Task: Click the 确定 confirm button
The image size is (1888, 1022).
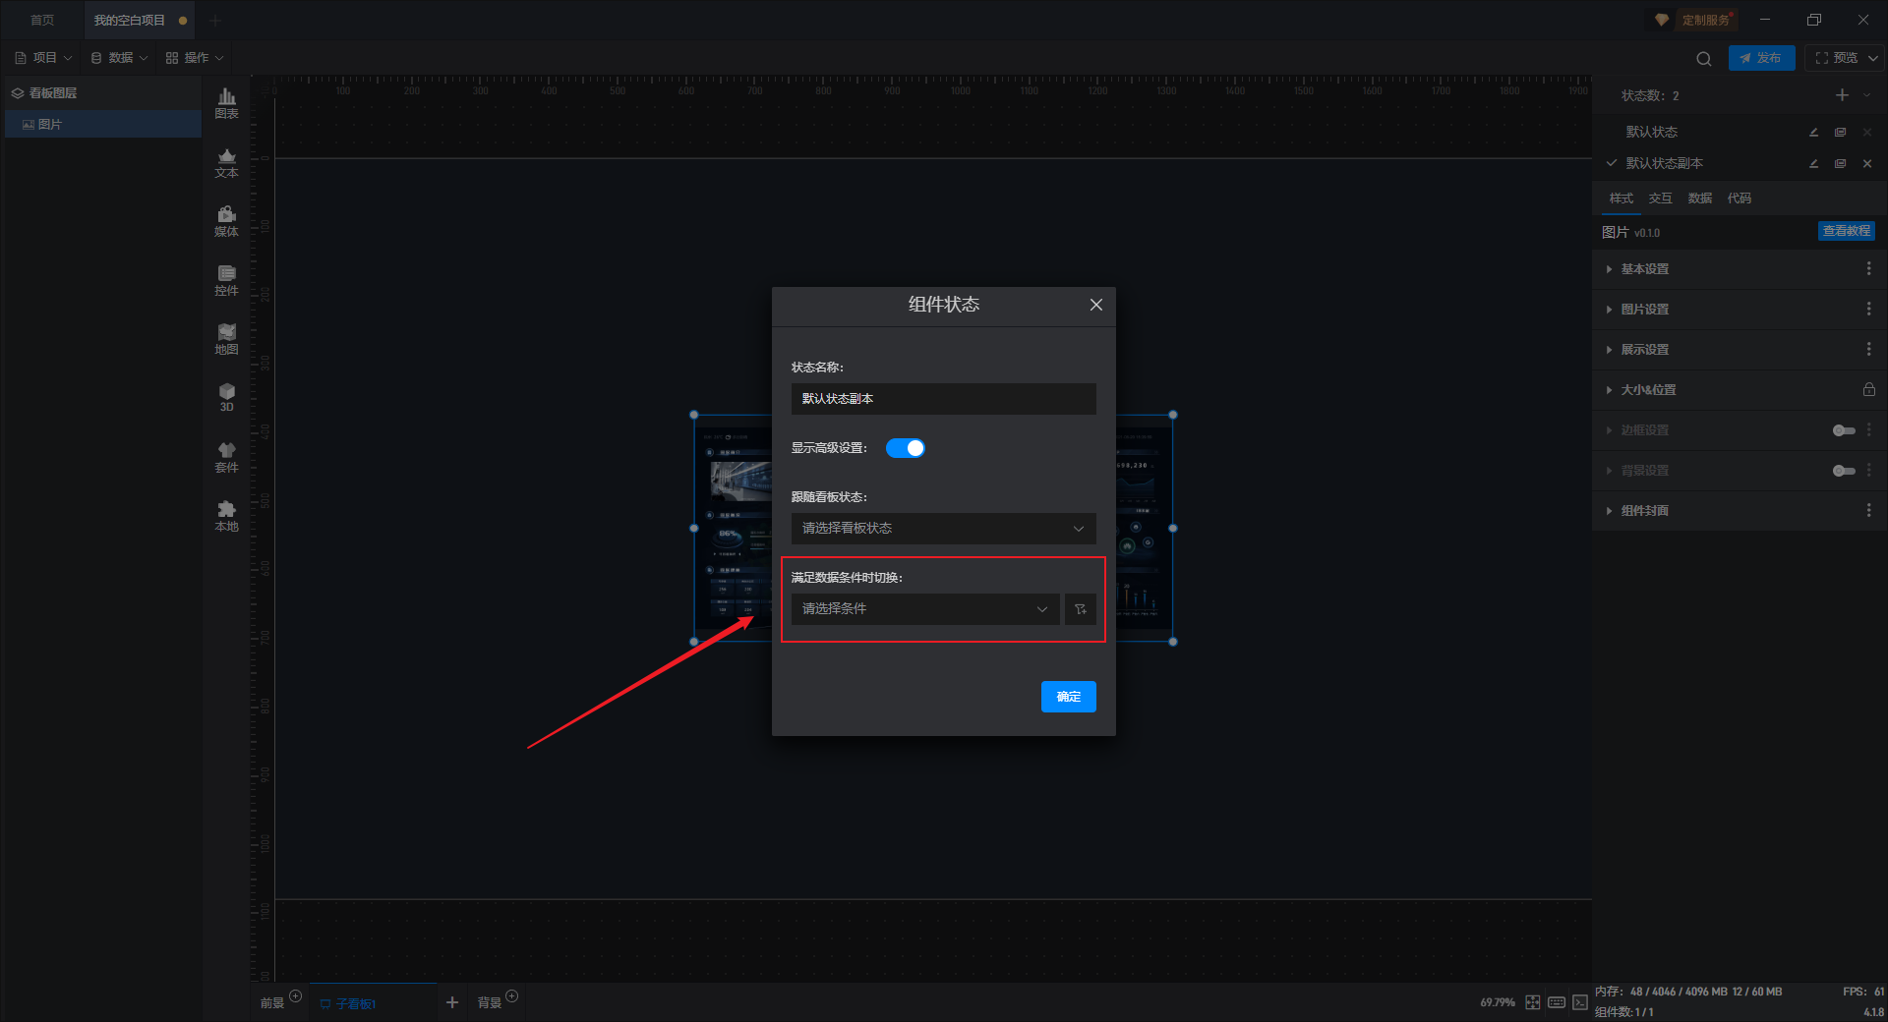Action: coord(1068,697)
